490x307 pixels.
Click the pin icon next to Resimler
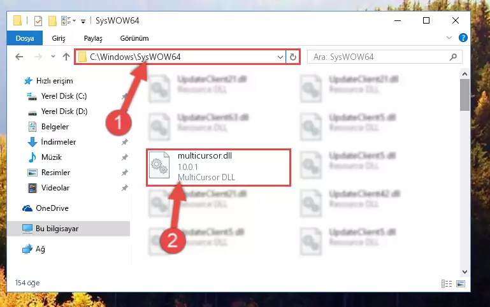125,173
